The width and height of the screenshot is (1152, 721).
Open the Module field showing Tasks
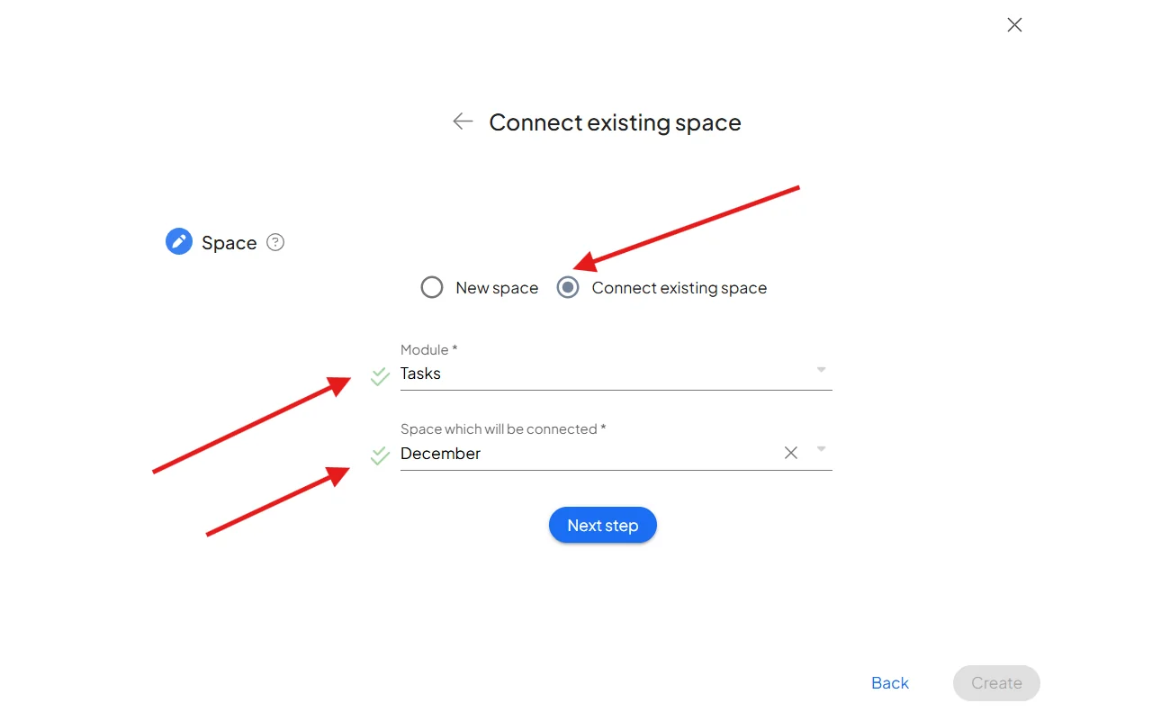(616, 373)
